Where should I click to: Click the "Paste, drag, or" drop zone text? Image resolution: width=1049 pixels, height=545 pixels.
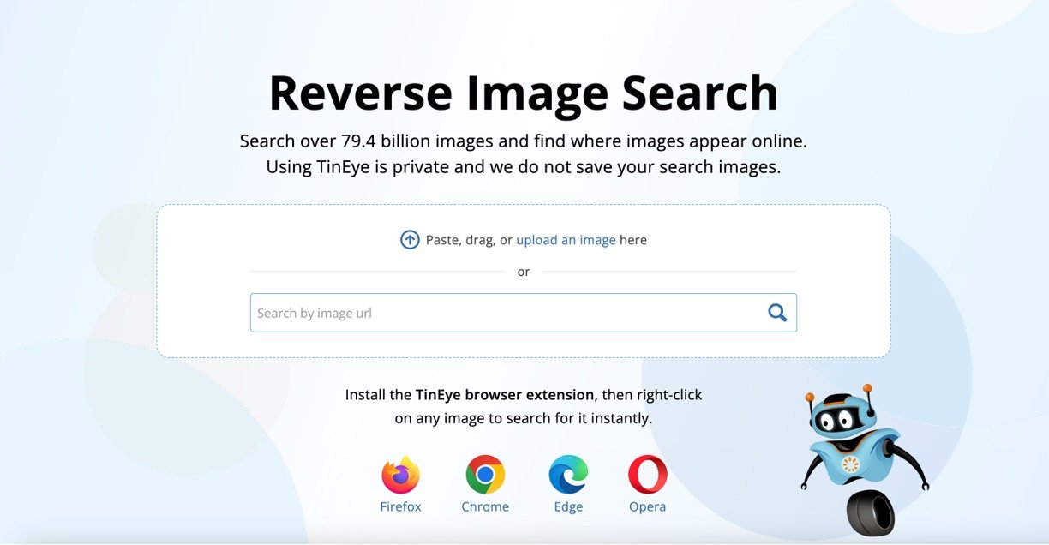[469, 240]
